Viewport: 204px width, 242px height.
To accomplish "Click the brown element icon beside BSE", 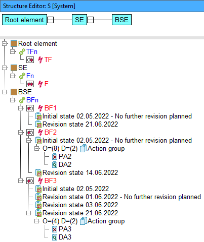I will click(14, 92).
